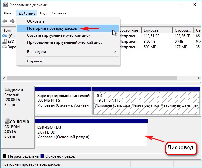This screenshot has width=202, height=168.
Task: Select the reserved volume icon in list
Action: (5, 47)
